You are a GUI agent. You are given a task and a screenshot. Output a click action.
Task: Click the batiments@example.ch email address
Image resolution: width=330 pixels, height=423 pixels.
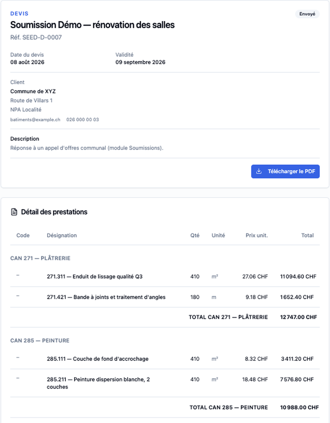35,120
